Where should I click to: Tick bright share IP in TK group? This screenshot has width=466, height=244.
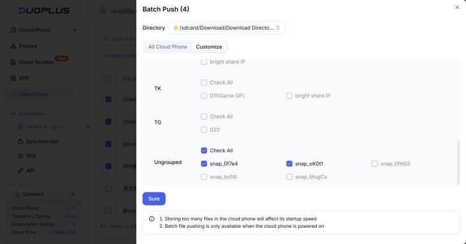click(x=289, y=96)
